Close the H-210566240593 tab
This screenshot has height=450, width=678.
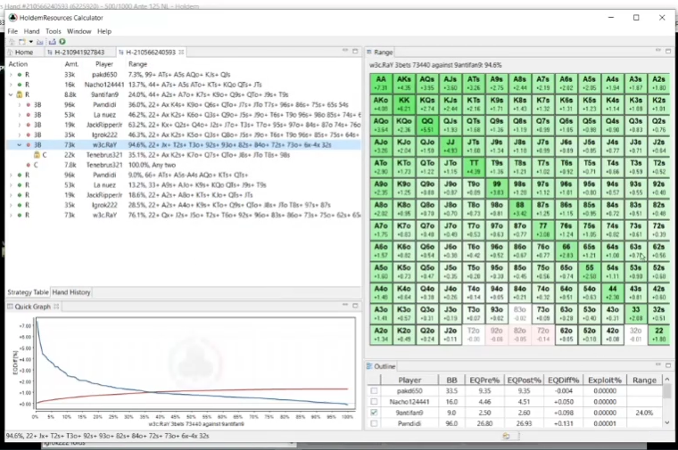181,52
